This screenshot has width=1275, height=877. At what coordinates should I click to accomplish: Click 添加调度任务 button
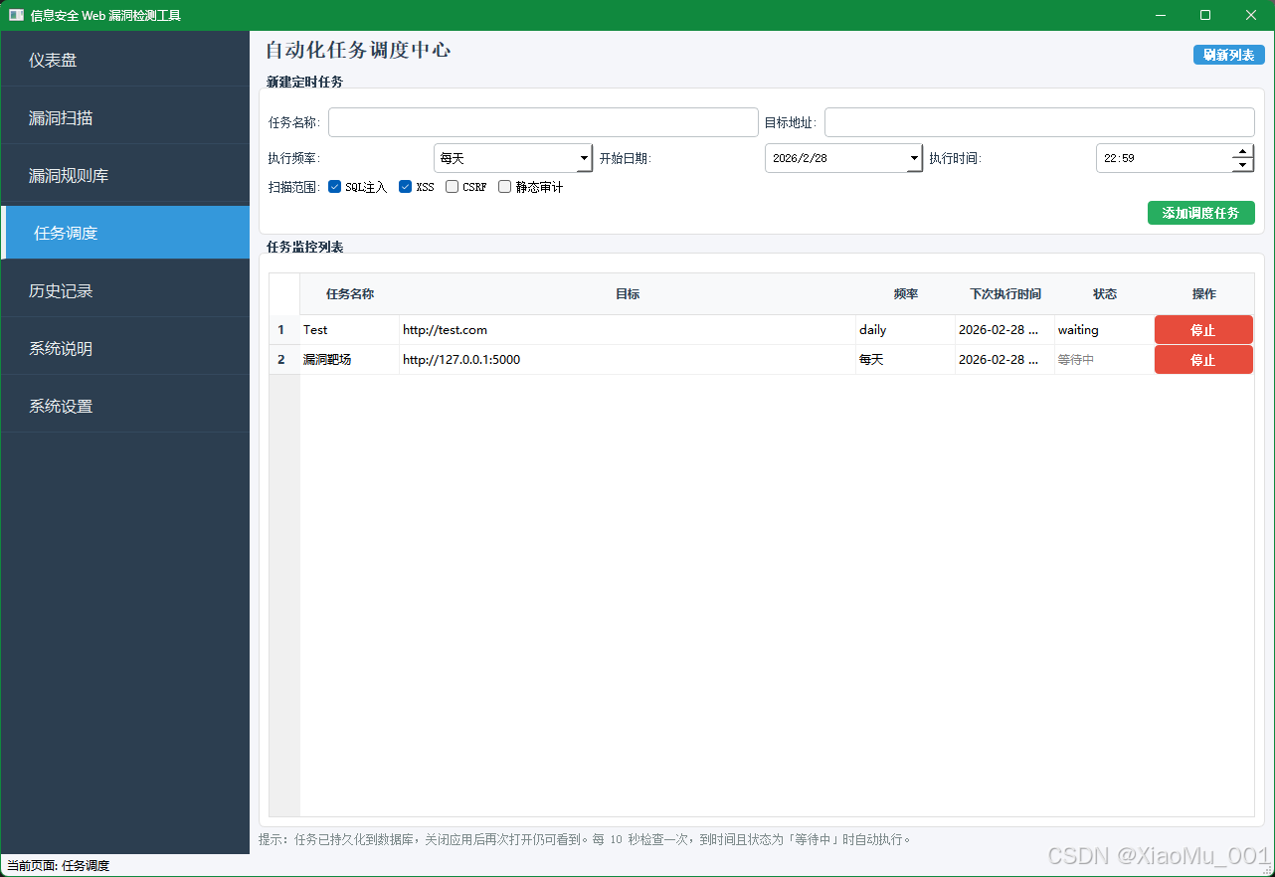(1200, 213)
